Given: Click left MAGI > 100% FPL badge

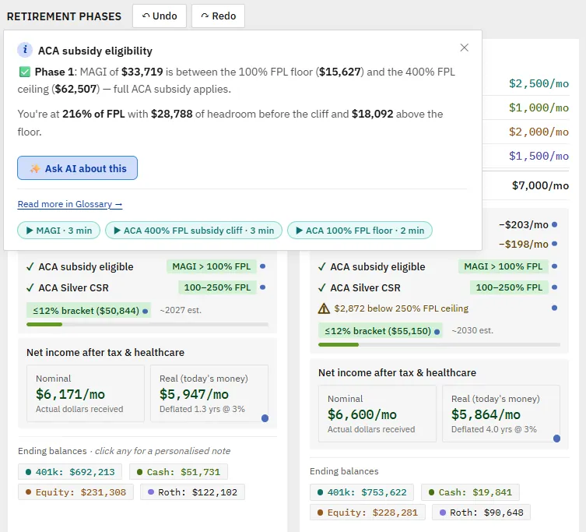Looking at the screenshot, I should click(211, 266).
